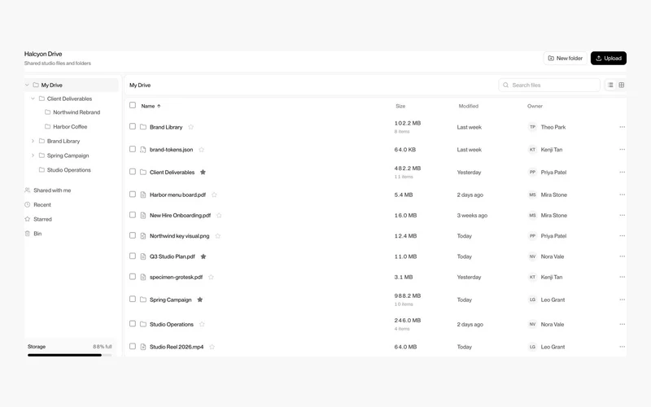Open more options for Studio Operations row
The image size is (651, 407).
tap(622, 324)
